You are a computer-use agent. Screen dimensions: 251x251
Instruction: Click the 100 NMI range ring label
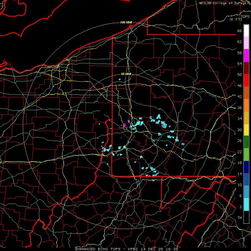[x=126, y=22]
